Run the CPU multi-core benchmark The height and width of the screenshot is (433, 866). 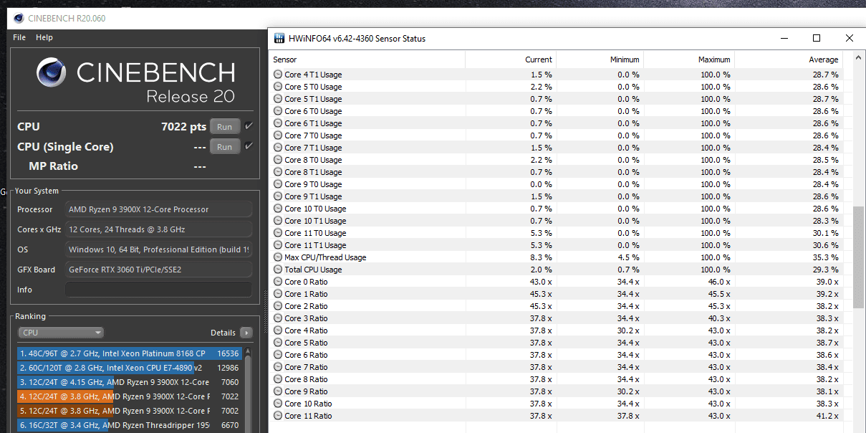pyautogui.click(x=225, y=127)
